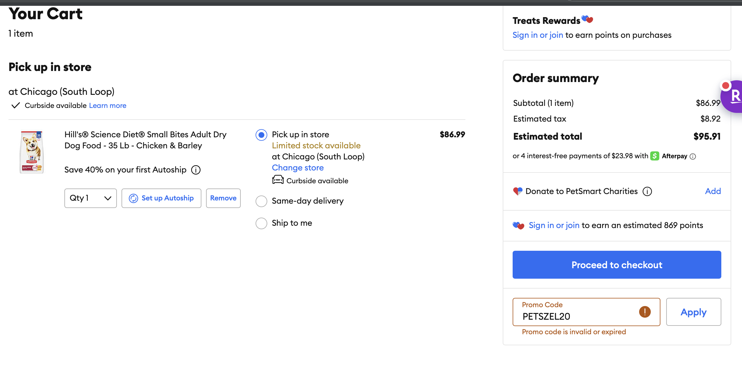
Task: Click 'Promo code is invalid or expired' message
Action: [574, 332]
